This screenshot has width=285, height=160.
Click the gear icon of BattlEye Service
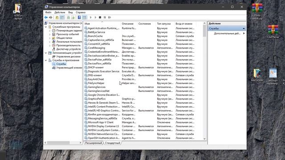pyautogui.click(x=86, y=32)
